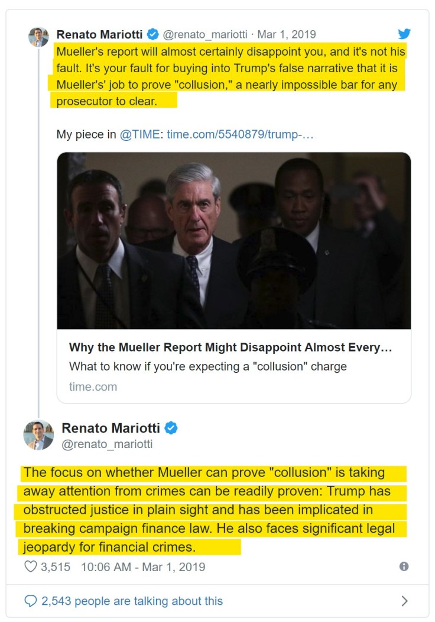Click the time.com domain label in card
Image resolution: width=435 pixels, height=622 pixels.
pyautogui.click(x=93, y=386)
